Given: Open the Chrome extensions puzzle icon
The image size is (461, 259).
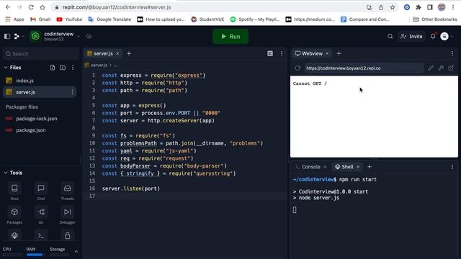Looking at the screenshot, I should [x=419, y=7].
